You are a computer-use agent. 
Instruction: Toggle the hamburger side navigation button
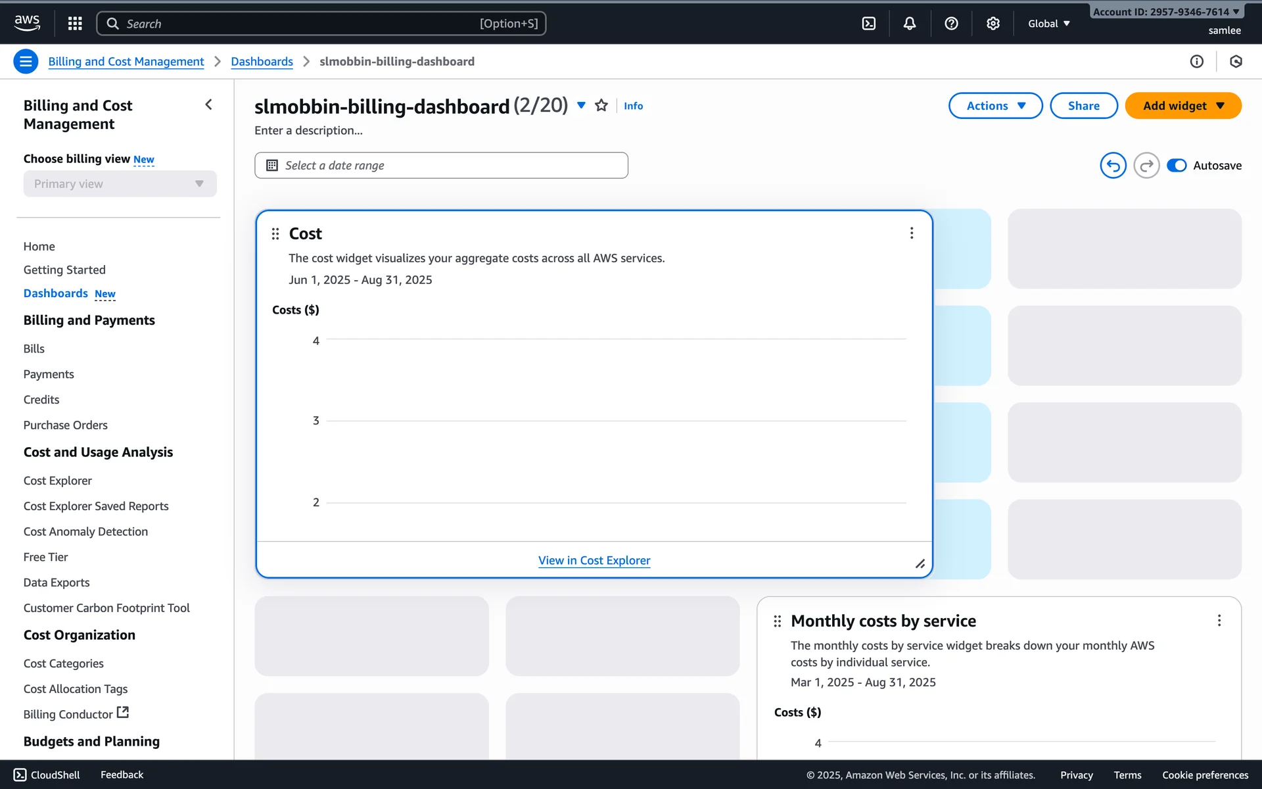(26, 62)
